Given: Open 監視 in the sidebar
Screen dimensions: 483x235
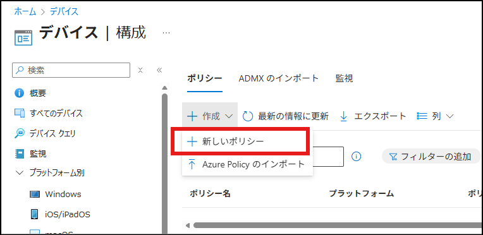Looking at the screenshot, I should (38, 154).
